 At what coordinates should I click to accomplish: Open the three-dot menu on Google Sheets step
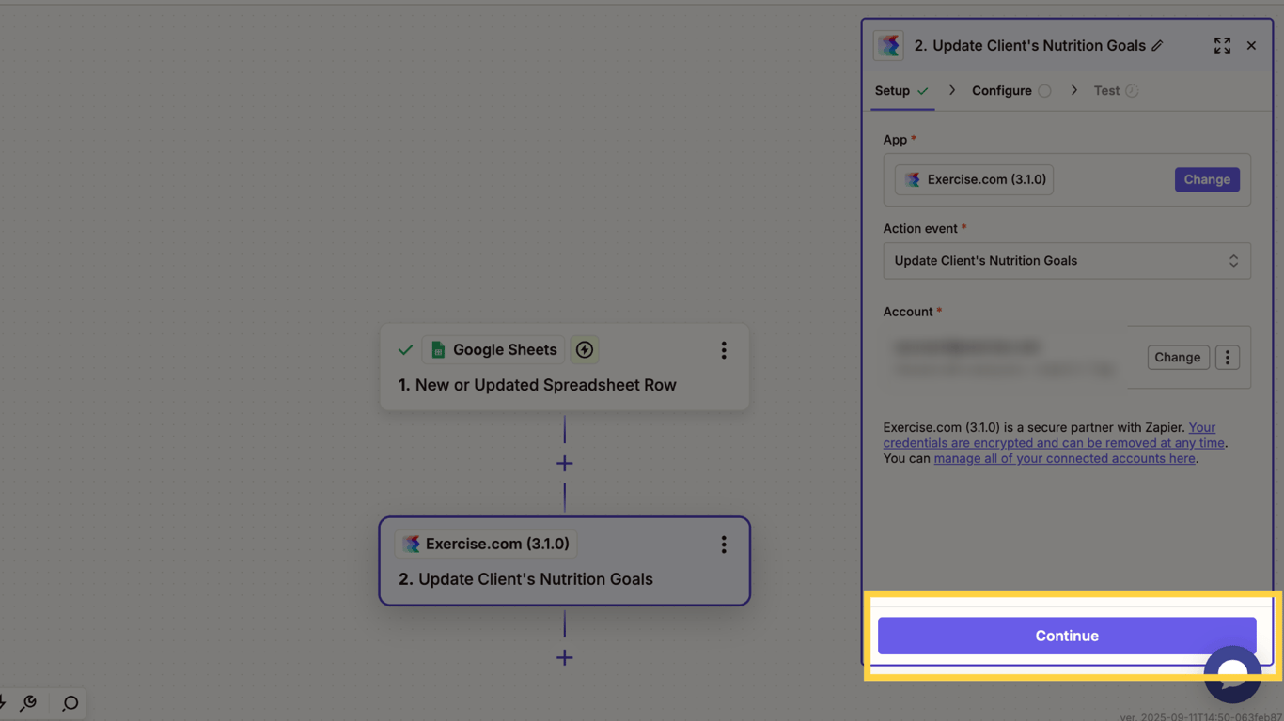pyautogui.click(x=724, y=350)
